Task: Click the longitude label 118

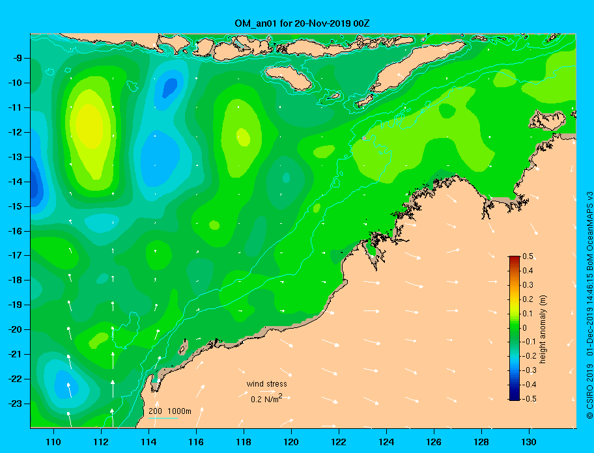Action: 244,442
